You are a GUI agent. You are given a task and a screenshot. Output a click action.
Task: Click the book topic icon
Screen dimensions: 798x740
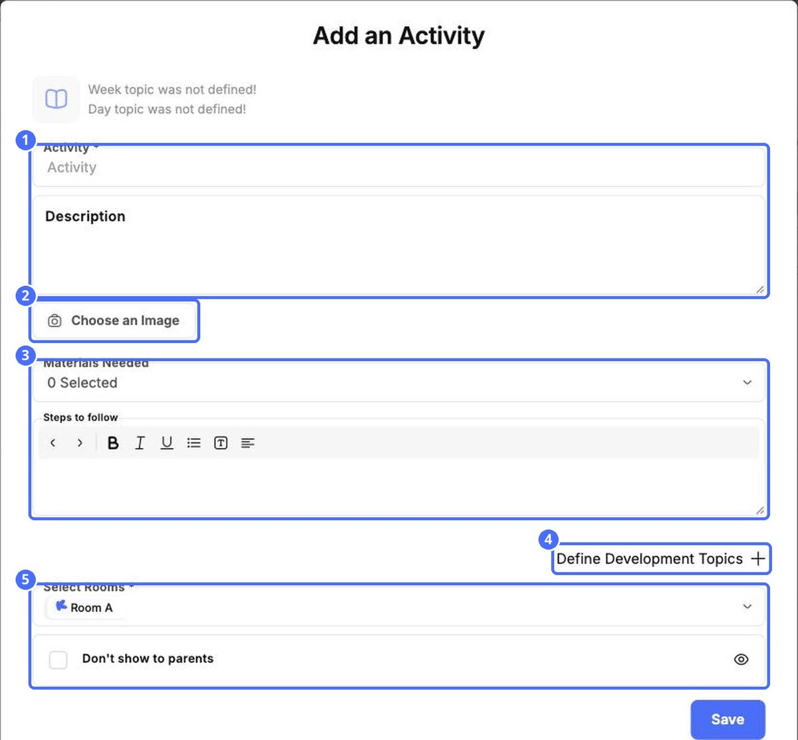click(56, 99)
